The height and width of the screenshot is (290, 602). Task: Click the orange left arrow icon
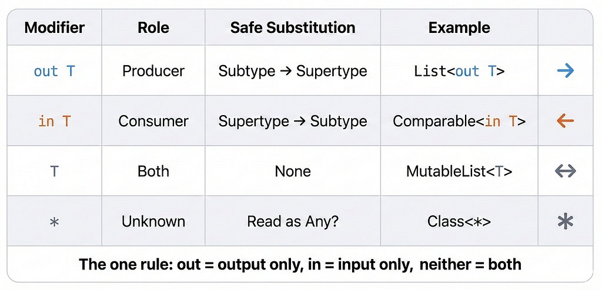pos(566,121)
